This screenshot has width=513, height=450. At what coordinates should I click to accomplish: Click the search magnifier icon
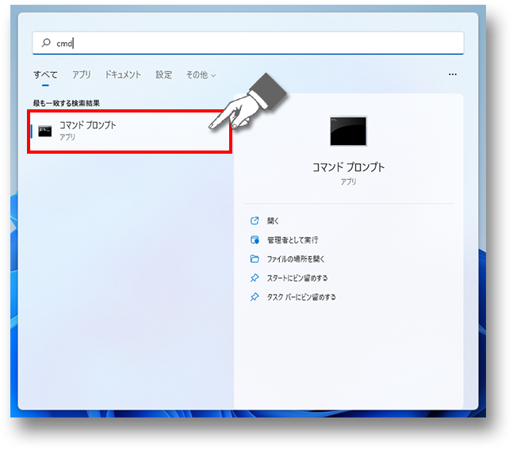46,43
